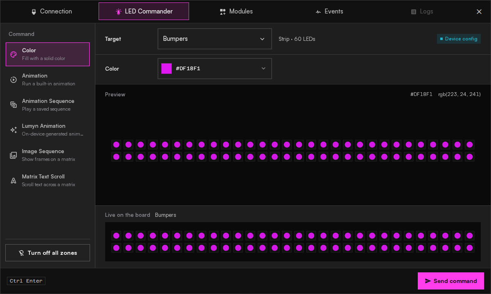The image size is (491, 294).
Task: Click the Target dropdown chevron arrow
Action: [x=262, y=39]
